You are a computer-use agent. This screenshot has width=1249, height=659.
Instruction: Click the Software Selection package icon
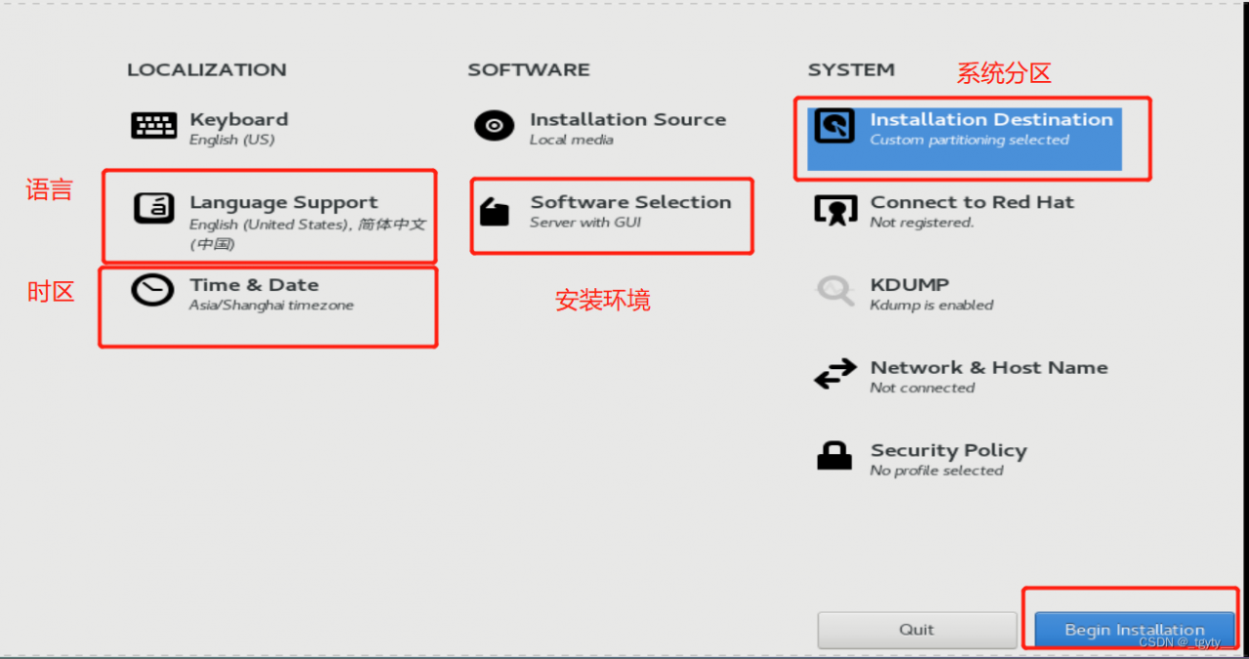495,211
